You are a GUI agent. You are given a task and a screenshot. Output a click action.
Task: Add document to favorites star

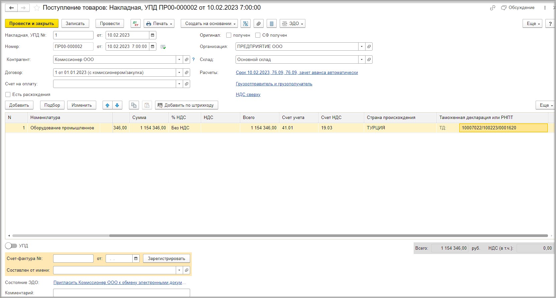point(37,8)
